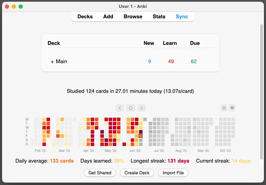
Task: Go to next heatmap period arrow
Action: (x=141, y=108)
